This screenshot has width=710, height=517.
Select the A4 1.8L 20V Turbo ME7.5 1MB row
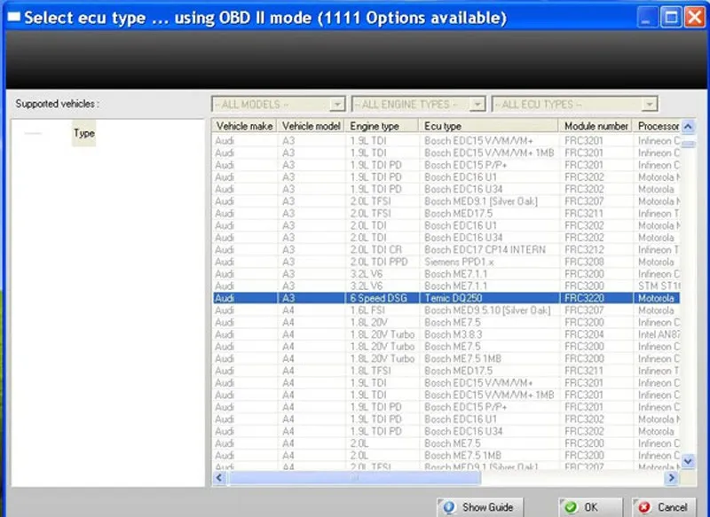446,358
